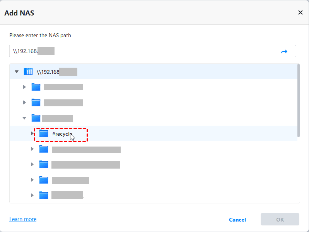Click the second folder icon under the NAS root
Viewport: 309px width, 232px height.
[x=36, y=102]
